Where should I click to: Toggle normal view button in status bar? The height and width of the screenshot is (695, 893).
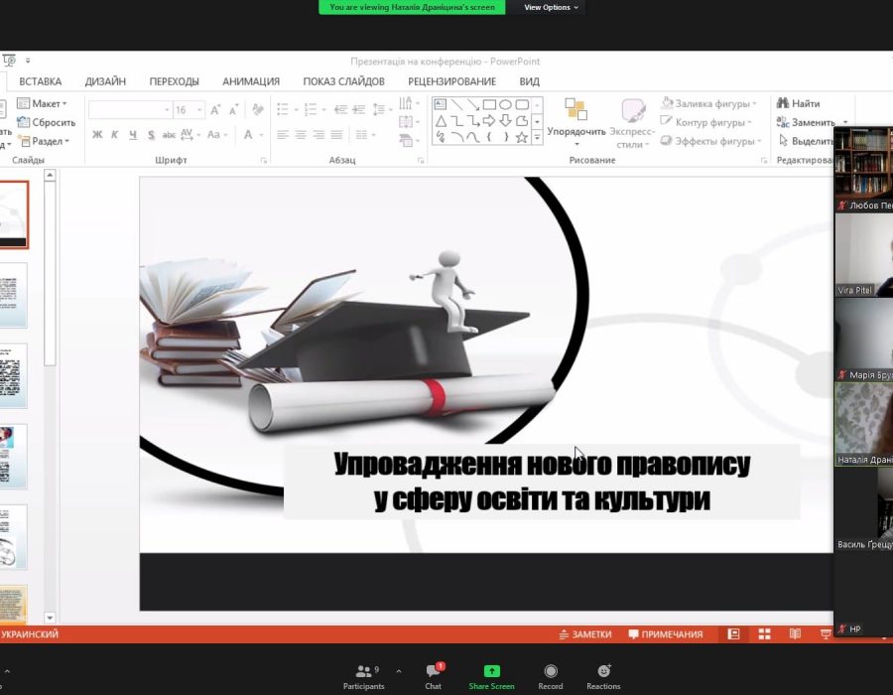(x=733, y=634)
